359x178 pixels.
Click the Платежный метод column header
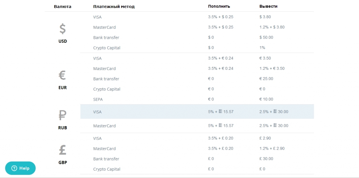114,6
